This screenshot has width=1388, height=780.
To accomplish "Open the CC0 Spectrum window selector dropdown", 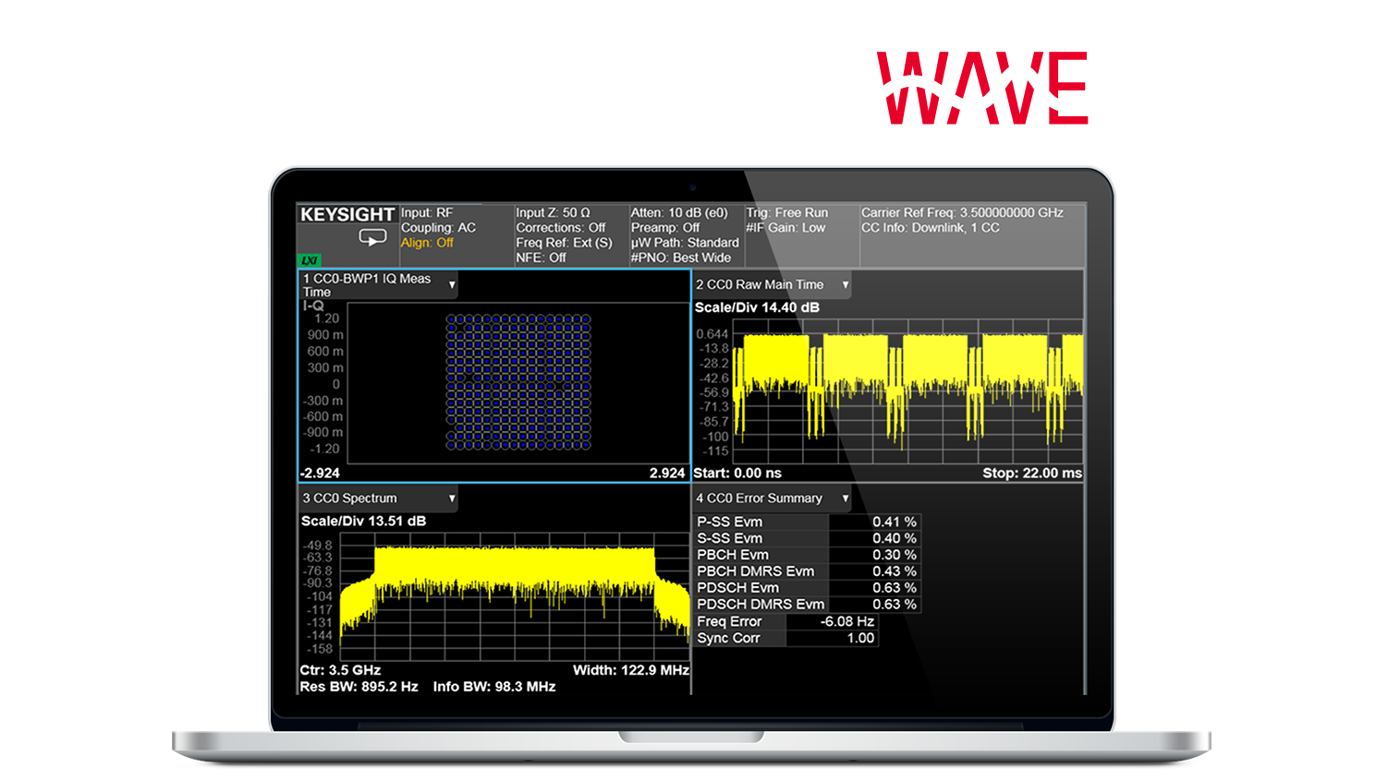I will pos(452,498).
